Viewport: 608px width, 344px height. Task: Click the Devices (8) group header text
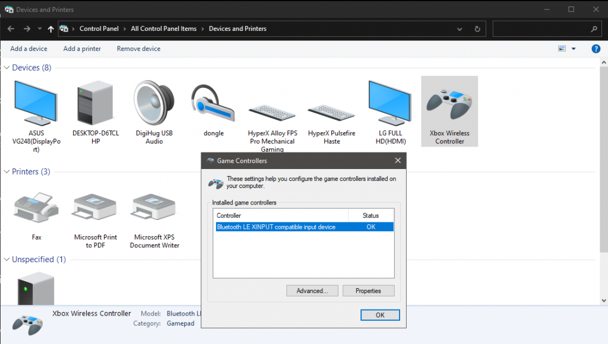coord(32,68)
